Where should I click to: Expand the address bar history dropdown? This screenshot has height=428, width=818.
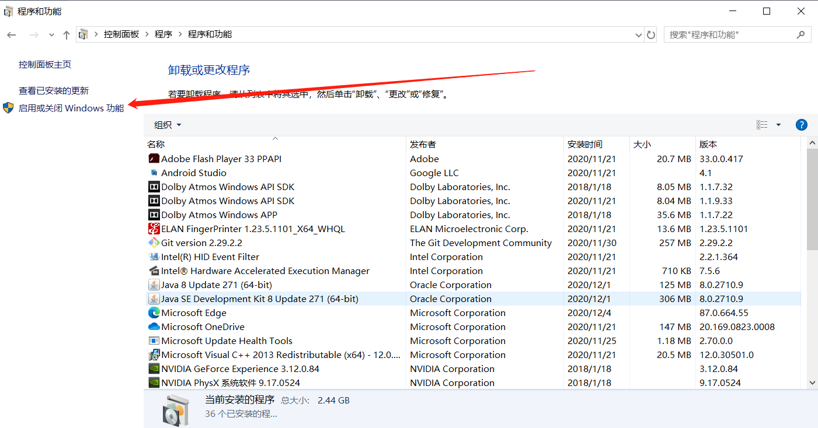pos(638,35)
